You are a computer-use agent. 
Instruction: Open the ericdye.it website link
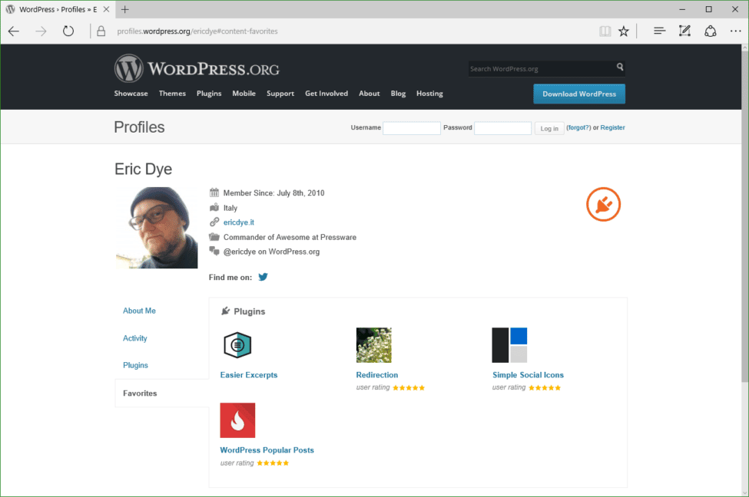click(239, 222)
